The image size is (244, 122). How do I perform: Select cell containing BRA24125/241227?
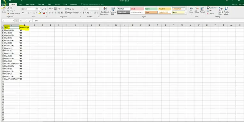pyautogui.click(x=12, y=64)
